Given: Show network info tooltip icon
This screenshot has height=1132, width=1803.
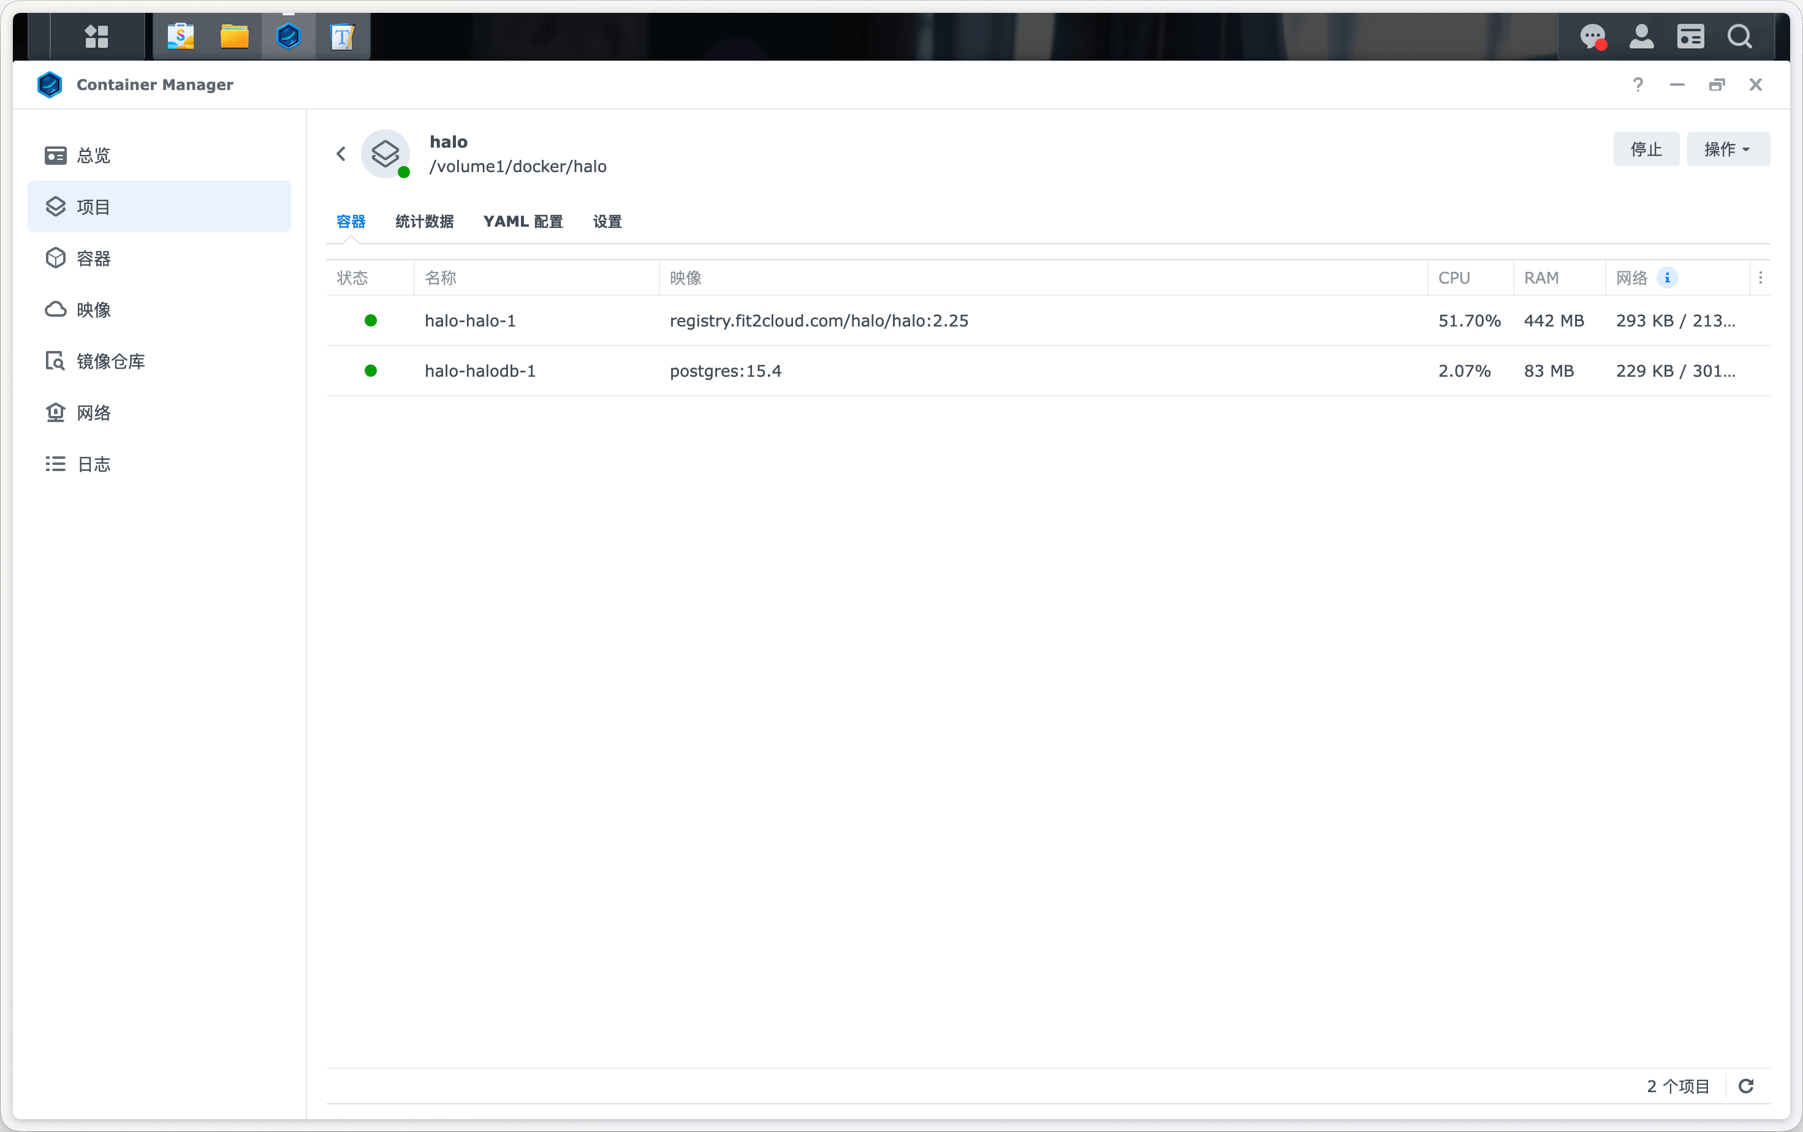Looking at the screenshot, I should [1668, 277].
